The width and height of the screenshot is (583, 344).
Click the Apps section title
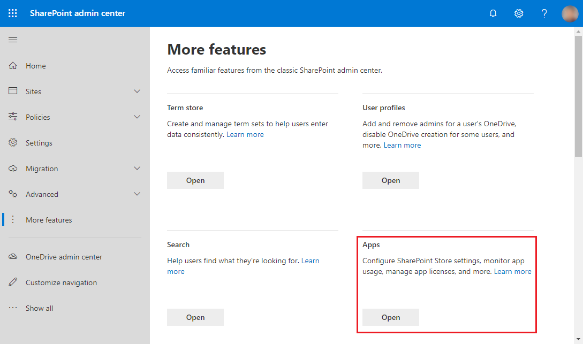[x=371, y=245]
